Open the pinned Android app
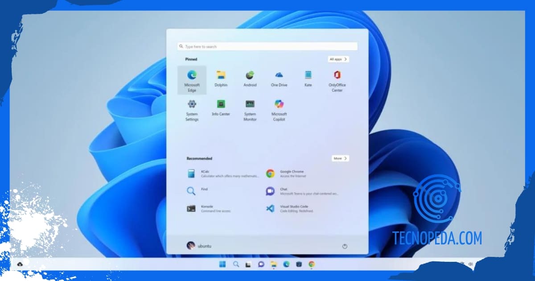Viewport: 535px width, 281px height. 250,79
